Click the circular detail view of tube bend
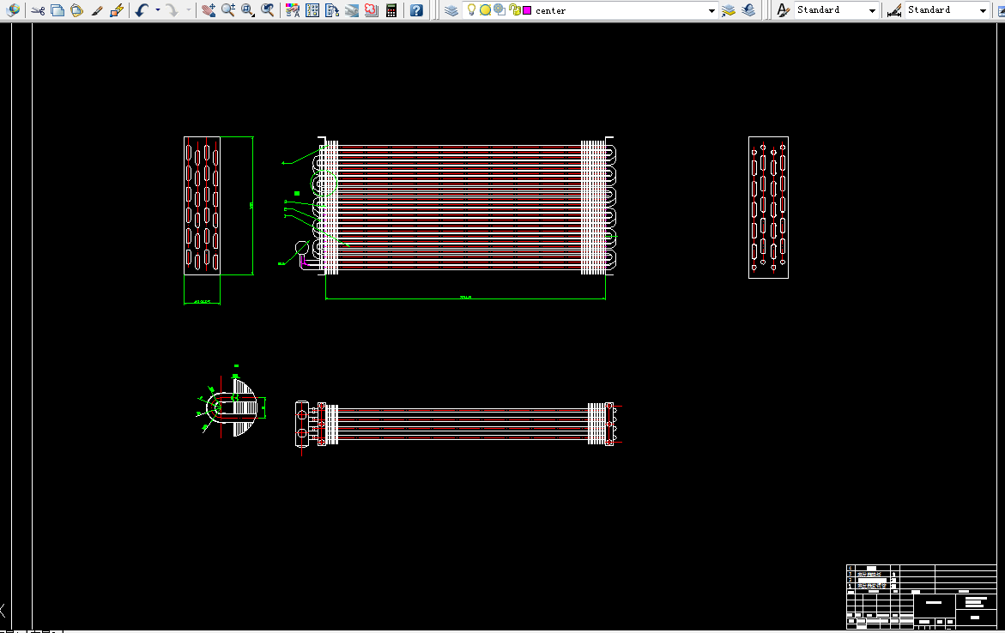The image size is (1005, 633). [x=231, y=407]
